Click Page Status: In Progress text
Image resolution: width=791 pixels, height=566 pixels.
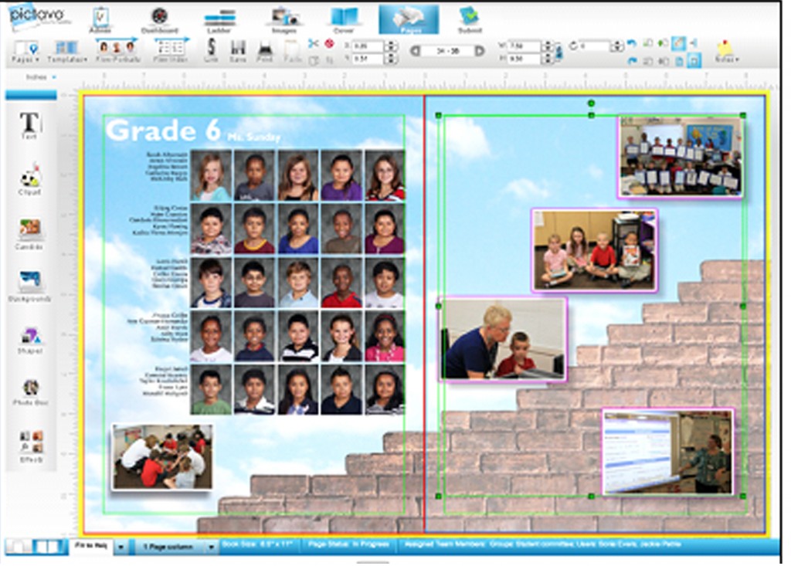348,545
